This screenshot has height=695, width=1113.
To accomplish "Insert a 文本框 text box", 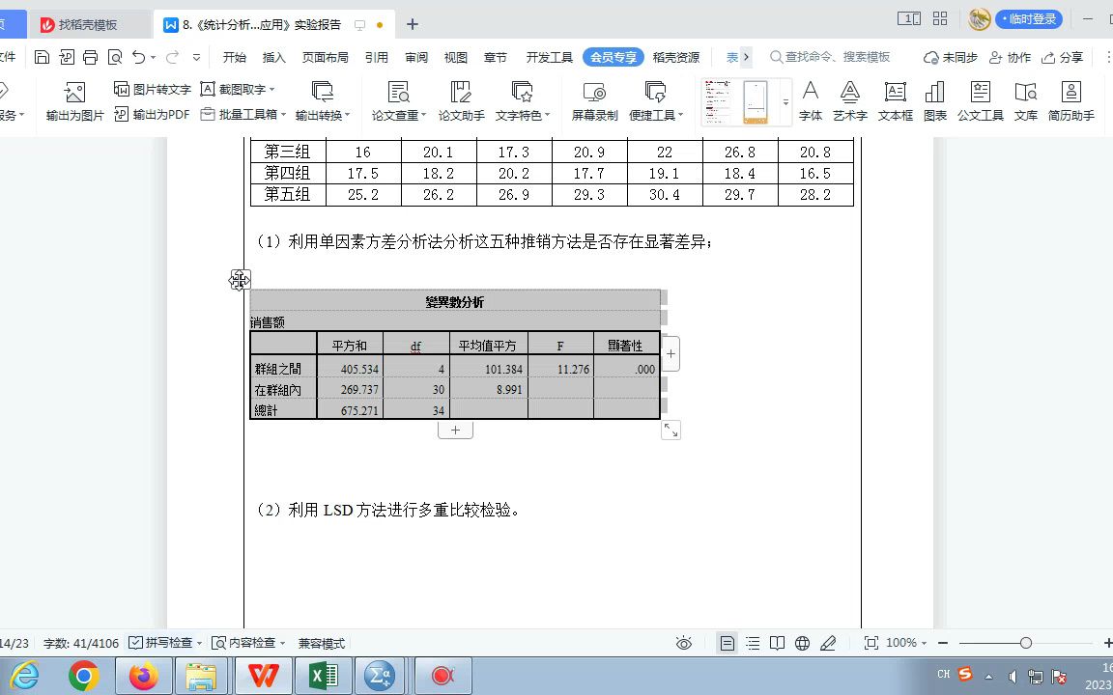I will tap(895, 99).
